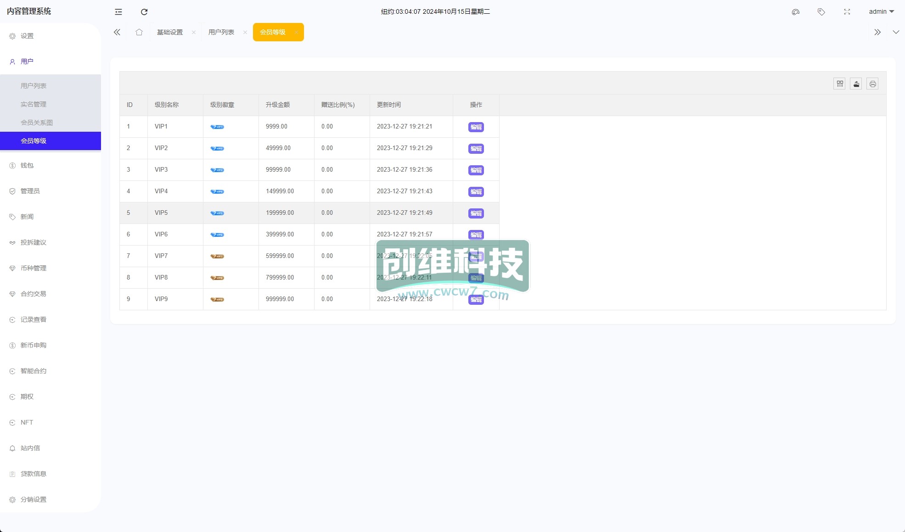Open 新币申购 sidebar menu
The image size is (905, 532).
point(51,345)
